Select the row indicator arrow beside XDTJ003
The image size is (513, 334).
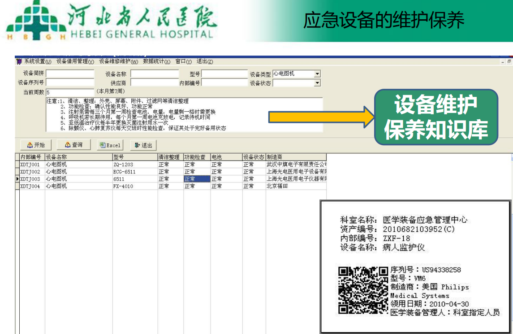[x=17, y=179]
